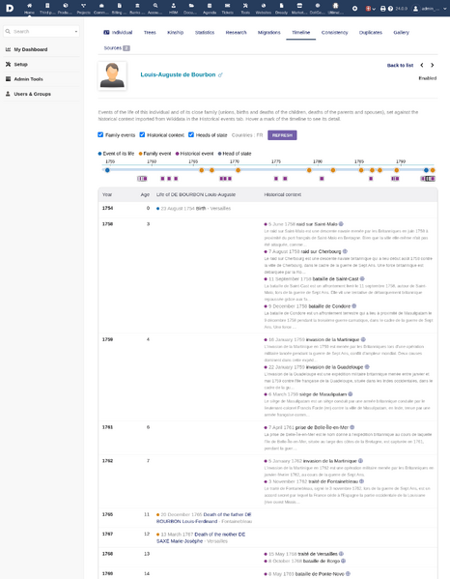Open the Third parties menu icon
This screenshot has width=450, height=579.
pyautogui.click(x=47, y=6)
